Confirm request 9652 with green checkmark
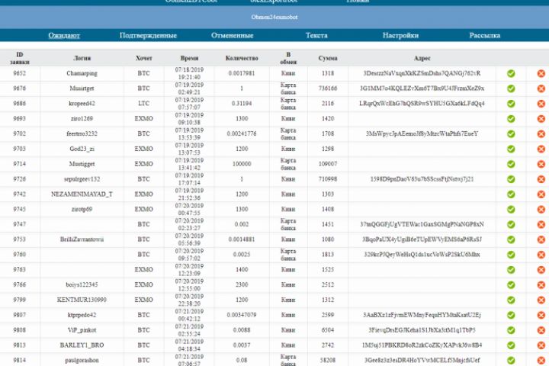 [x=511, y=73]
